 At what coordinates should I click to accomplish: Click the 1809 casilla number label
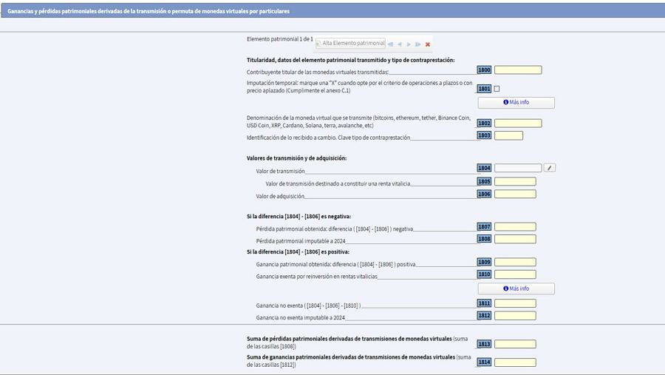484,262
